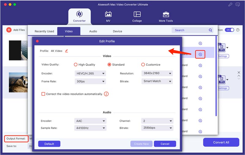Click the search magnifier icon
This screenshot has height=155, width=245.
(x=210, y=30)
